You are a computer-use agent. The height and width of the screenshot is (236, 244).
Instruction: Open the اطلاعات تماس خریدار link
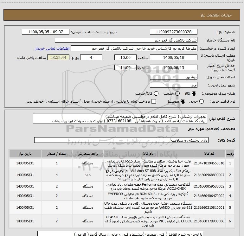coord(52,48)
